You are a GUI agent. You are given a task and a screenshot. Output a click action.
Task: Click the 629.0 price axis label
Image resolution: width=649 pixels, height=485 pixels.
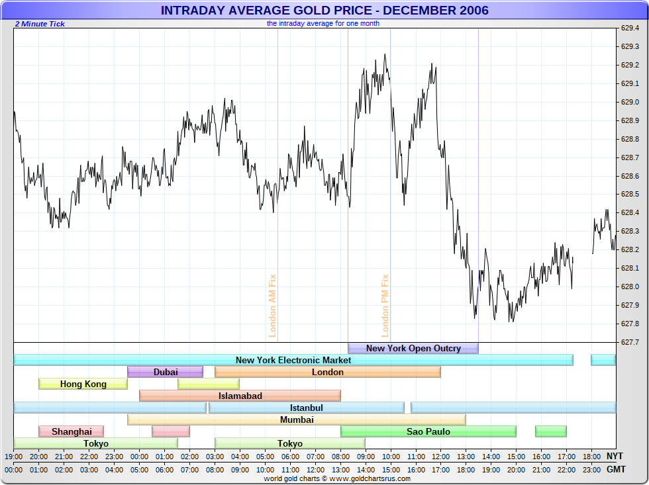(x=629, y=102)
